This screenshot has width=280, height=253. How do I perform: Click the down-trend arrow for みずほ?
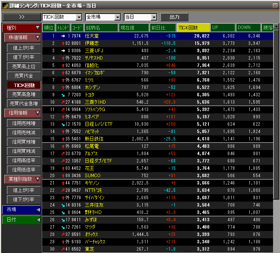click(63, 220)
